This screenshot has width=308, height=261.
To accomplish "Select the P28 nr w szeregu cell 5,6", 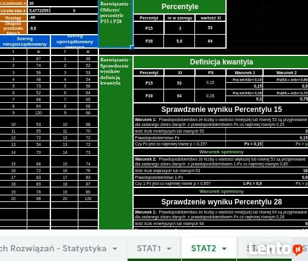I will tap(179, 41).
